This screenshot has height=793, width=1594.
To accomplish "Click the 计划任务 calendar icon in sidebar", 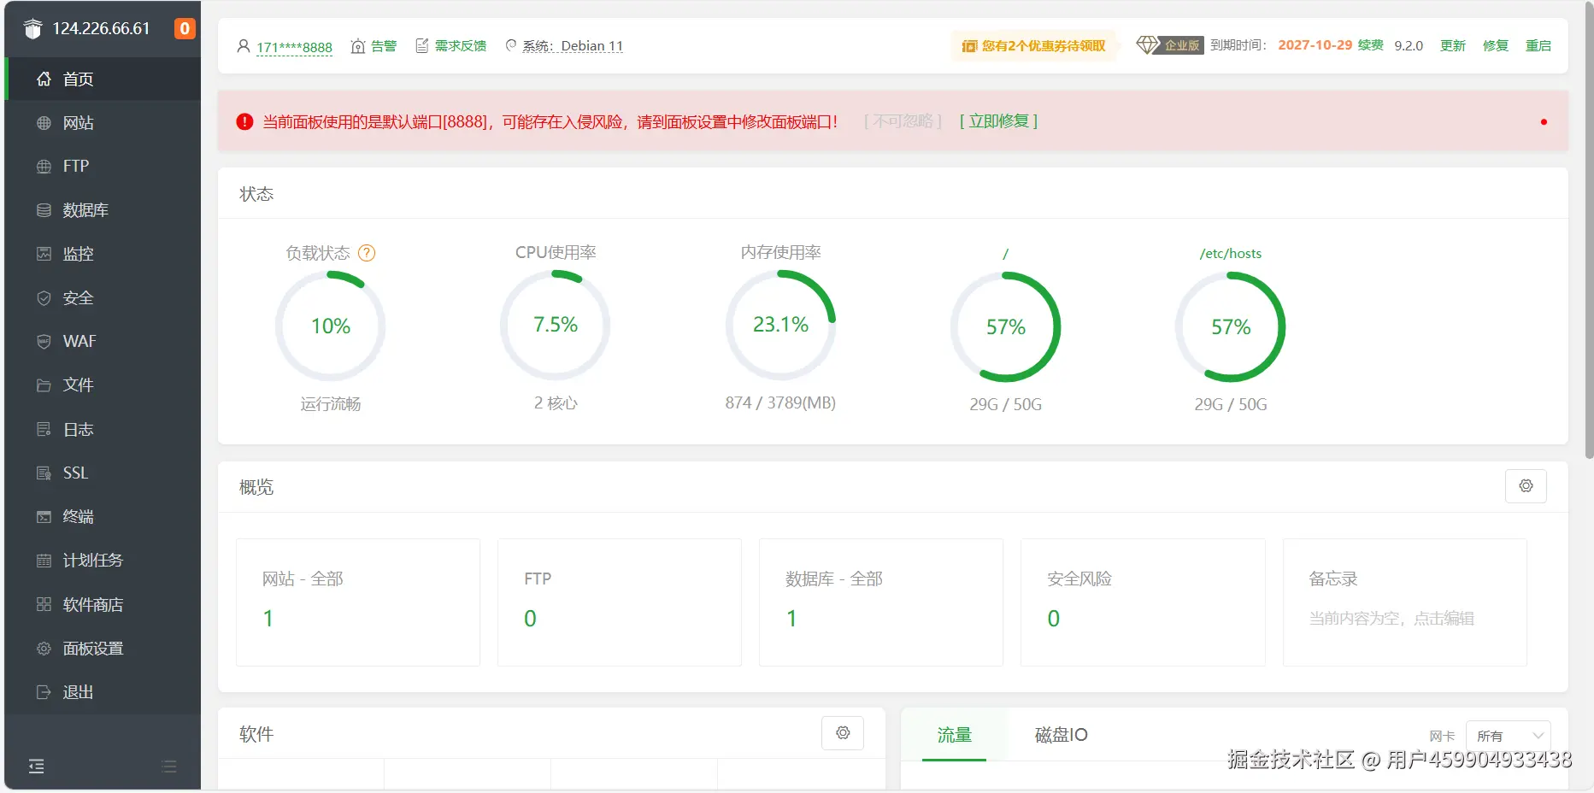I will tap(44, 561).
